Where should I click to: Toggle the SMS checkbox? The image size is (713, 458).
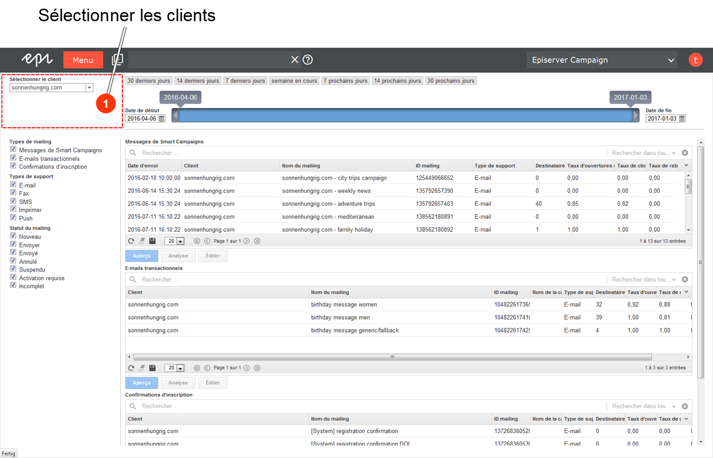point(13,201)
